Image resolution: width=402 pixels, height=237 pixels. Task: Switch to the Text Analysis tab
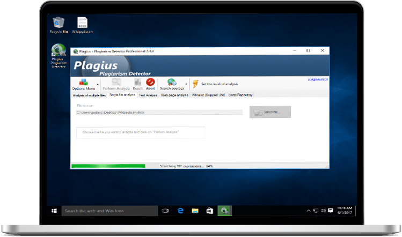click(x=148, y=95)
